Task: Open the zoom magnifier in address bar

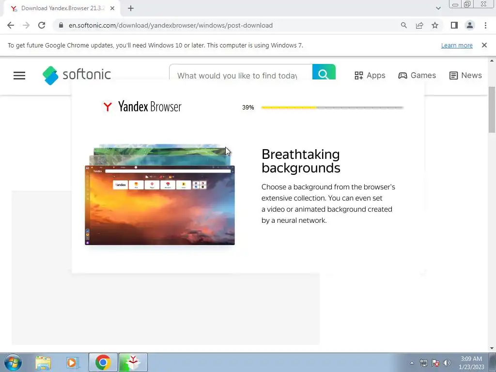Action: click(x=403, y=25)
